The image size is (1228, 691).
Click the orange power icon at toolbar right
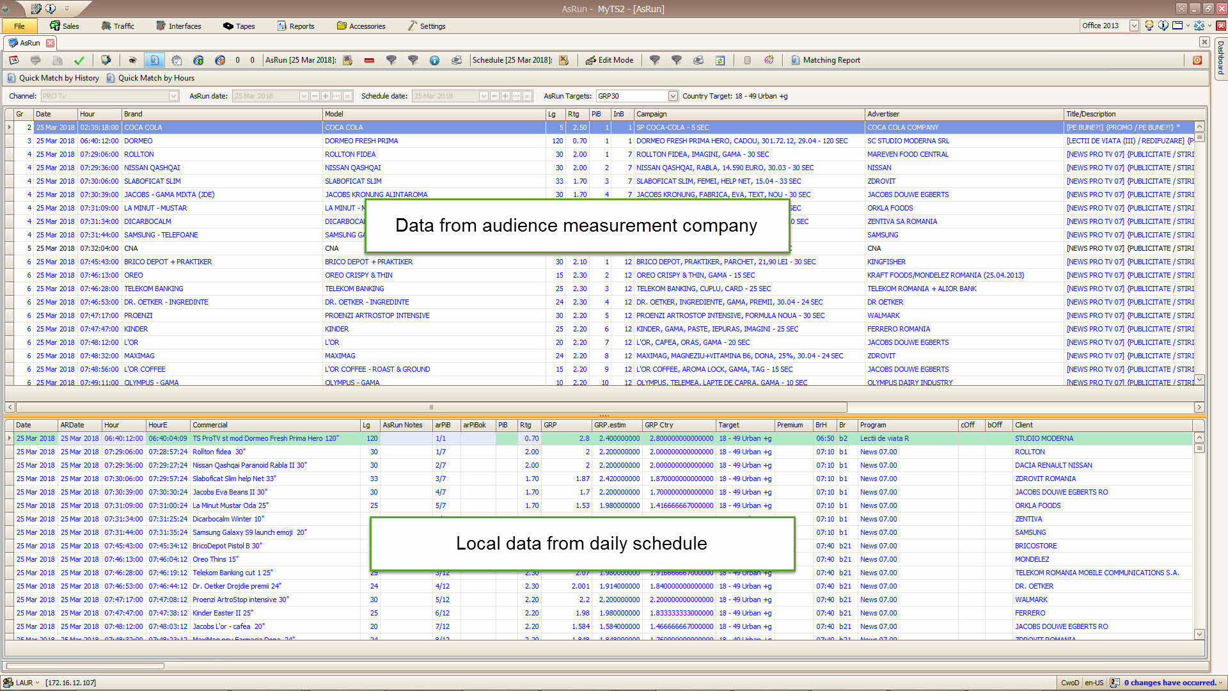point(1197,60)
